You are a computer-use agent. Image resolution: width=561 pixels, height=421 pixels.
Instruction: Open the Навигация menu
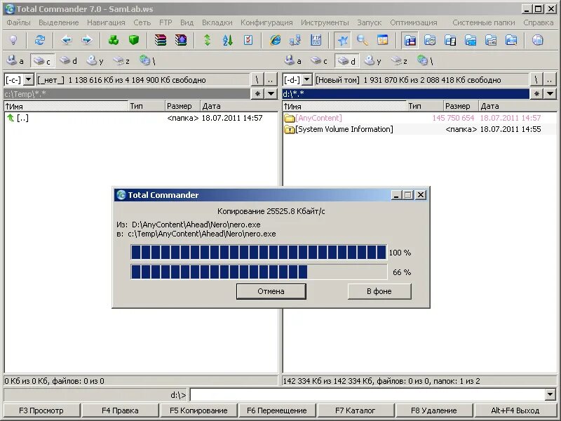click(106, 22)
